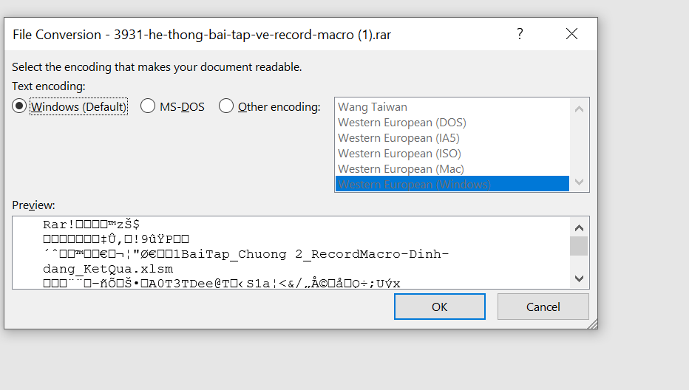Click the highlighted Western European (Windows) entry
This screenshot has height=390, width=689.
[x=414, y=185]
